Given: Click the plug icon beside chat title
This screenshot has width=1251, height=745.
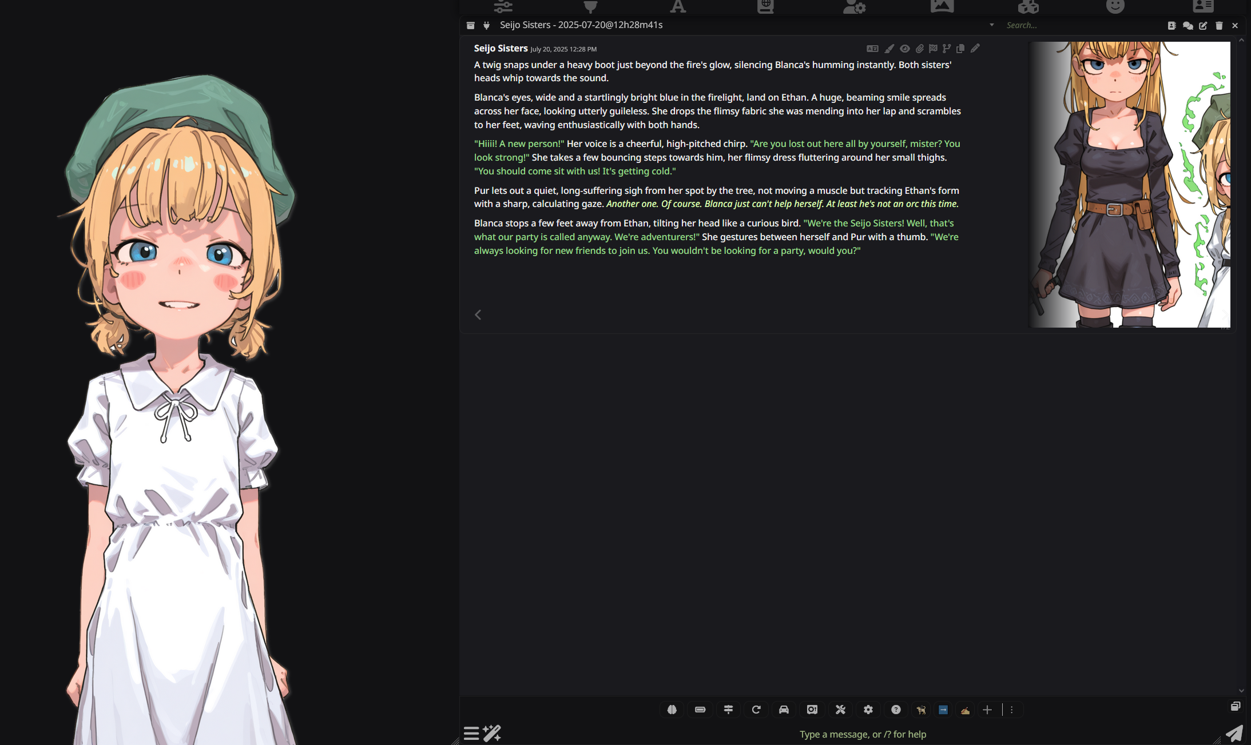Looking at the screenshot, I should click(x=486, y=25).
